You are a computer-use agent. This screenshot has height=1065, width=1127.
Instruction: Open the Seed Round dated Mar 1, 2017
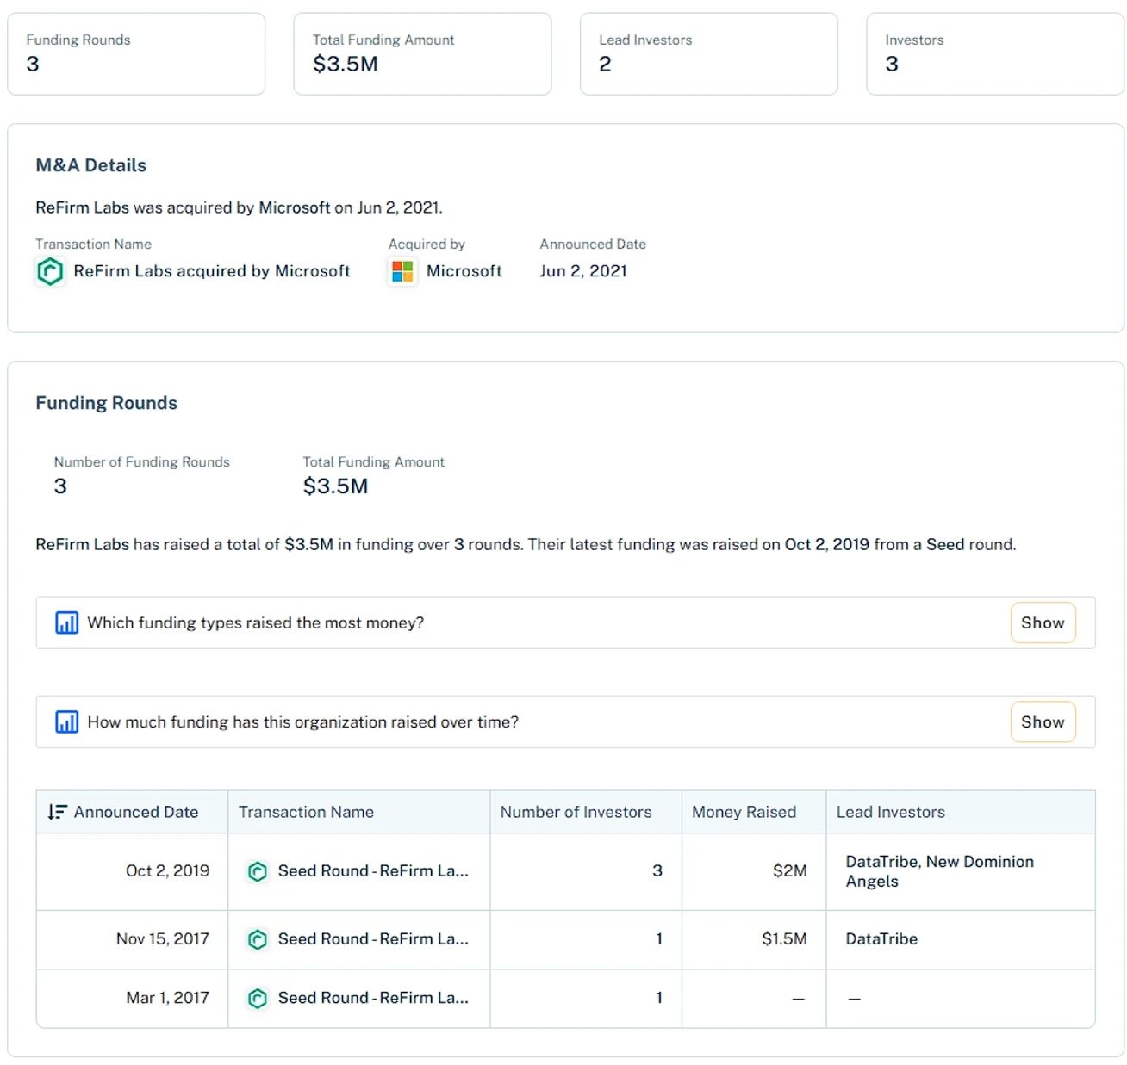[373, 998]
